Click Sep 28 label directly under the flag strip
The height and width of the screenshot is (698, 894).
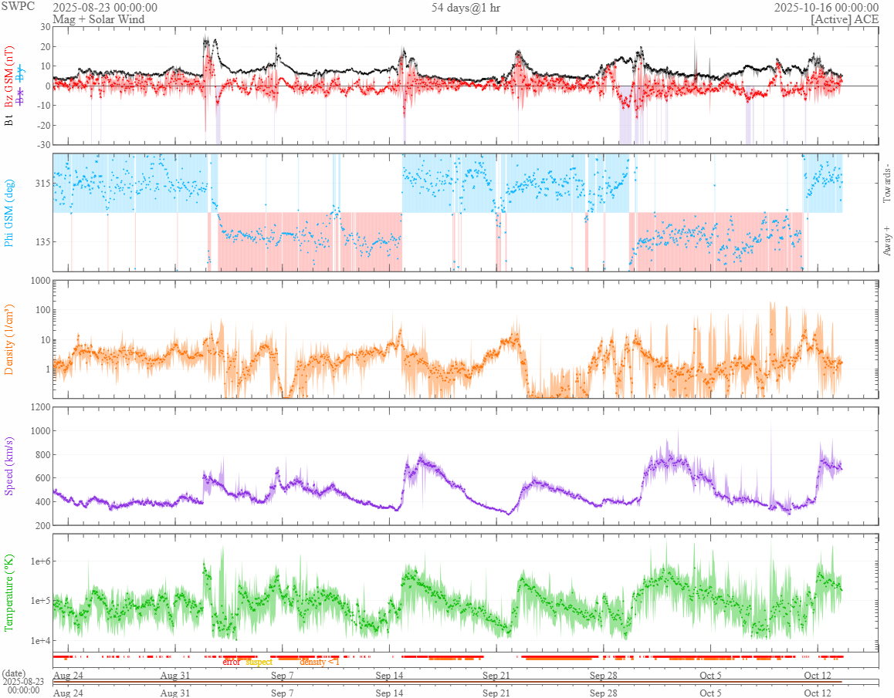click(603, 675)
